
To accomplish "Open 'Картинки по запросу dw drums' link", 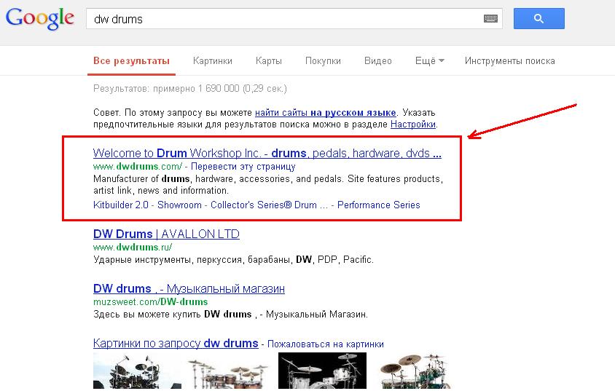I will pos(176,343).
